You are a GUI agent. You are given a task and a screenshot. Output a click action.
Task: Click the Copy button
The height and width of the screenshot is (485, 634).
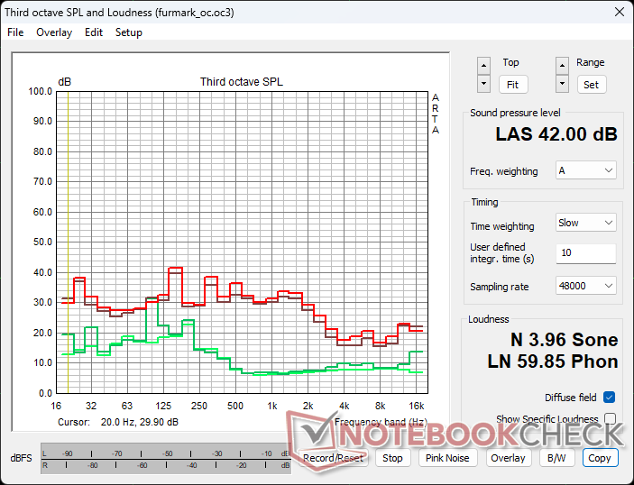600,458
